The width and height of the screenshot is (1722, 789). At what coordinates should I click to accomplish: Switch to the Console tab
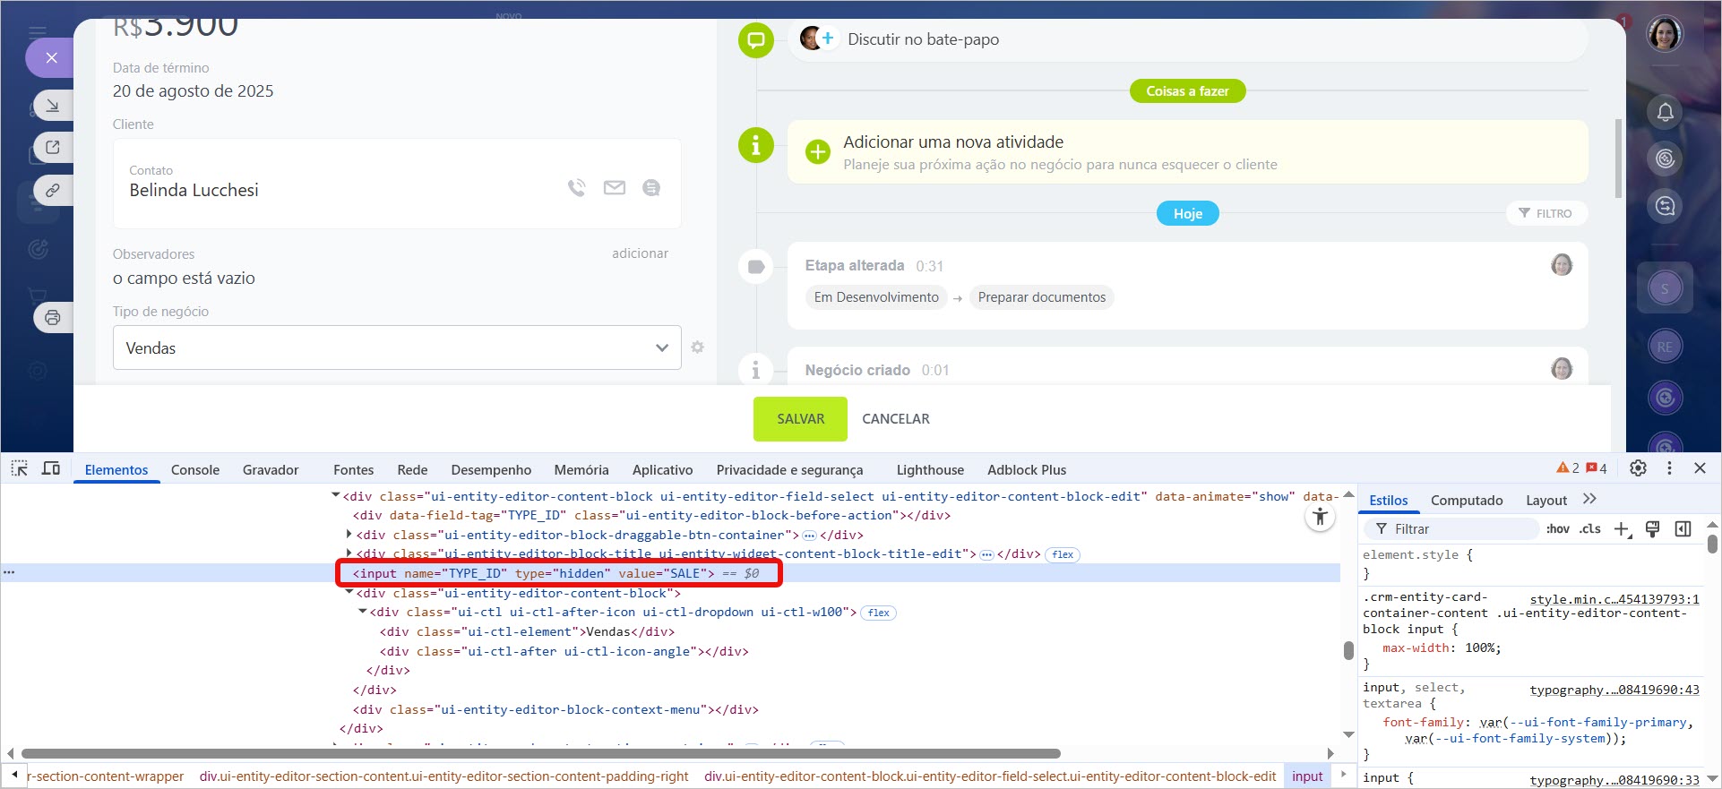[x=195, y=470]
